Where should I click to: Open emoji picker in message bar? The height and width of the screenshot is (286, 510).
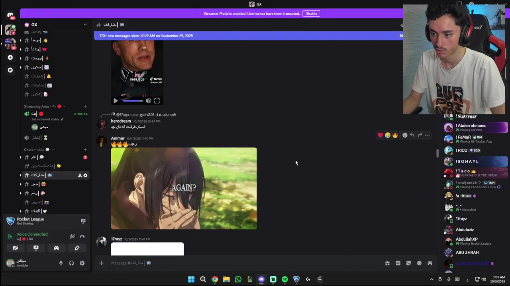tap(419, 263)
